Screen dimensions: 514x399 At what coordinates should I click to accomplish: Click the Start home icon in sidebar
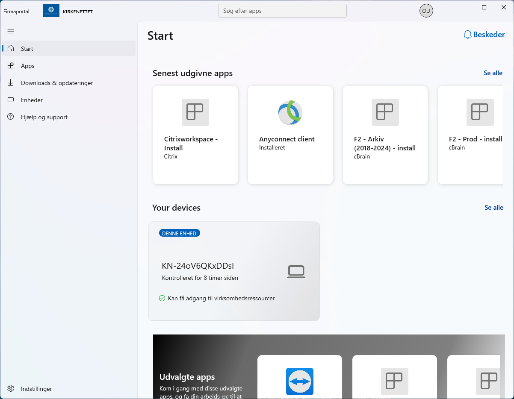pos(11,49)
